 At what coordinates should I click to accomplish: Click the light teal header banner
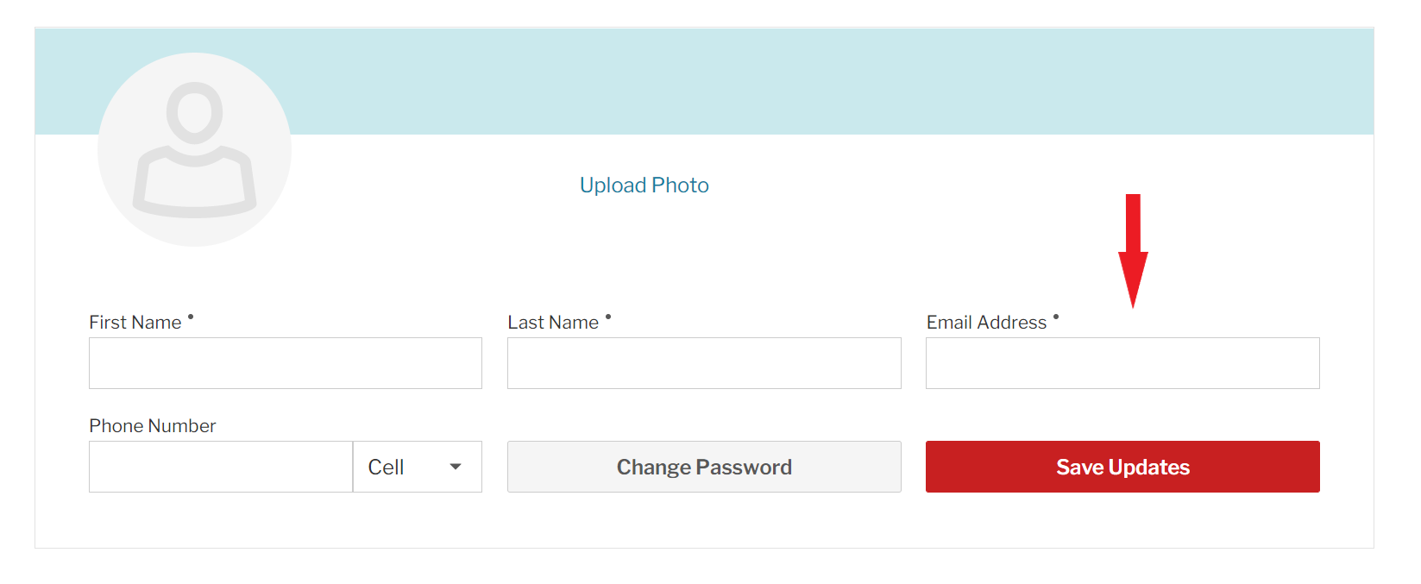click(x=828, y=81)
